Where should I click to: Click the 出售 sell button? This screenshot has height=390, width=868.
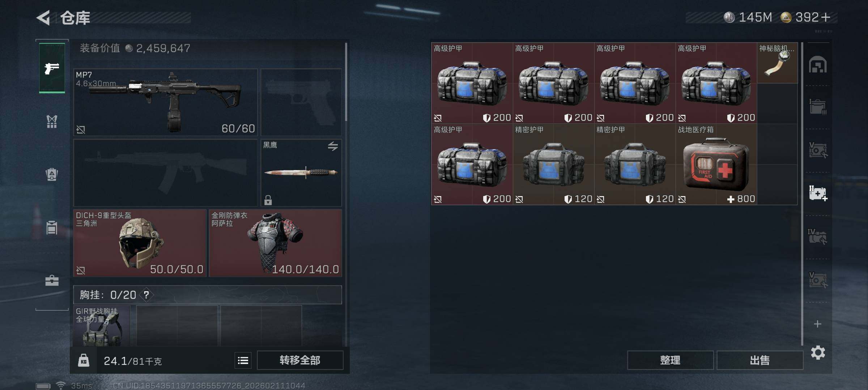point(759,360)
